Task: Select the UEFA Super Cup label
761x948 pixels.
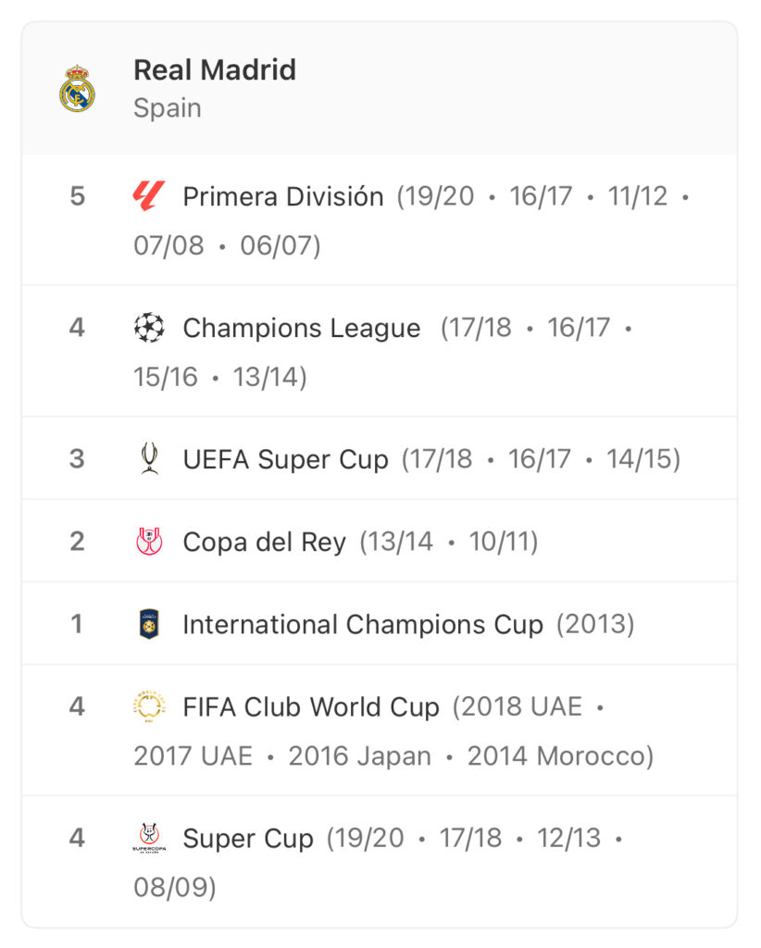Action: [x=285, y=459]
